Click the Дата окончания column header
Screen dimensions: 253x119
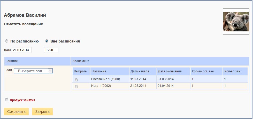(x=173, y=71)
